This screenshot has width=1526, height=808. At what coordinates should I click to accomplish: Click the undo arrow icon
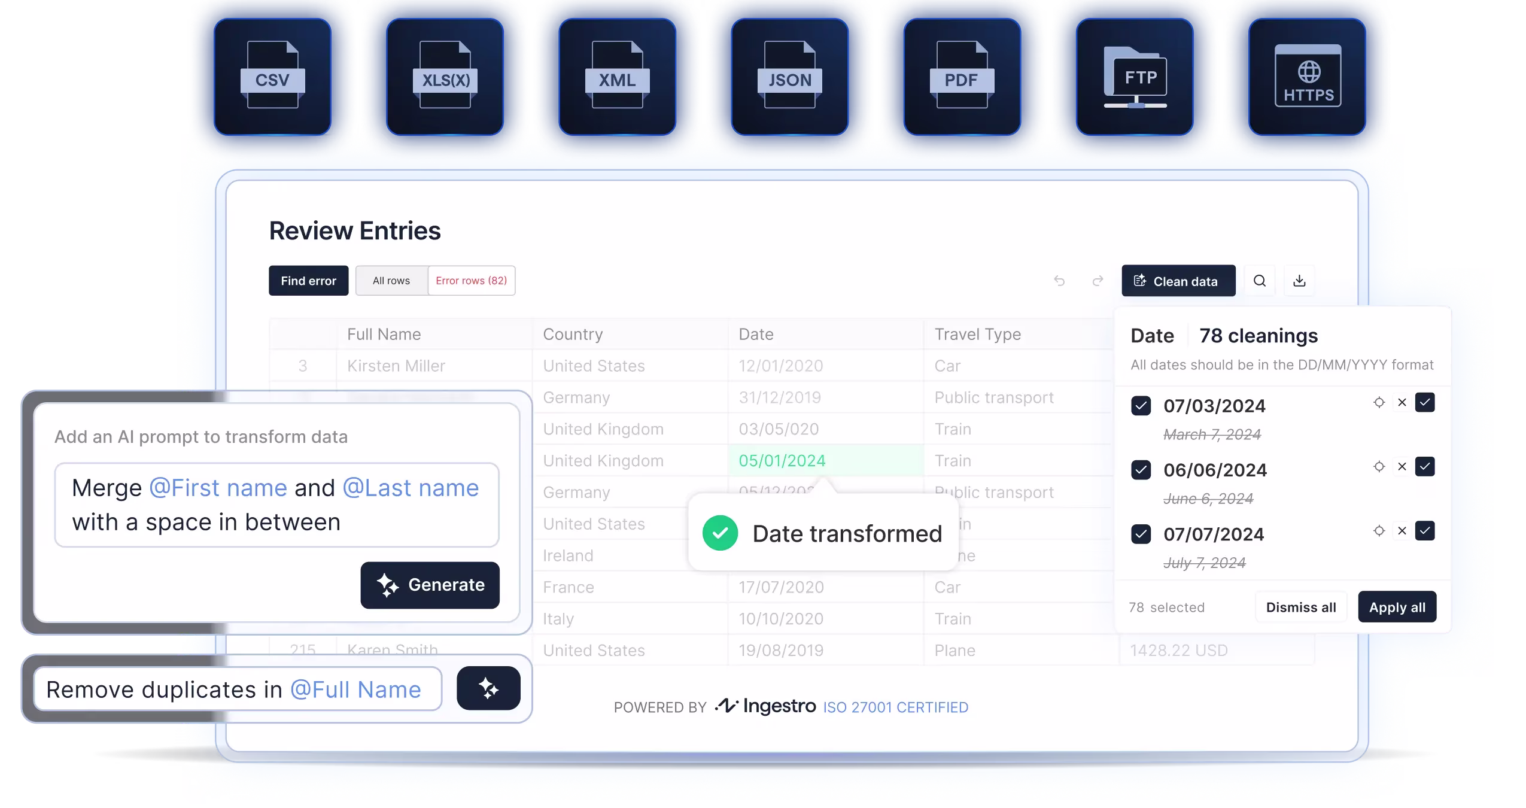pos(1059,281)
